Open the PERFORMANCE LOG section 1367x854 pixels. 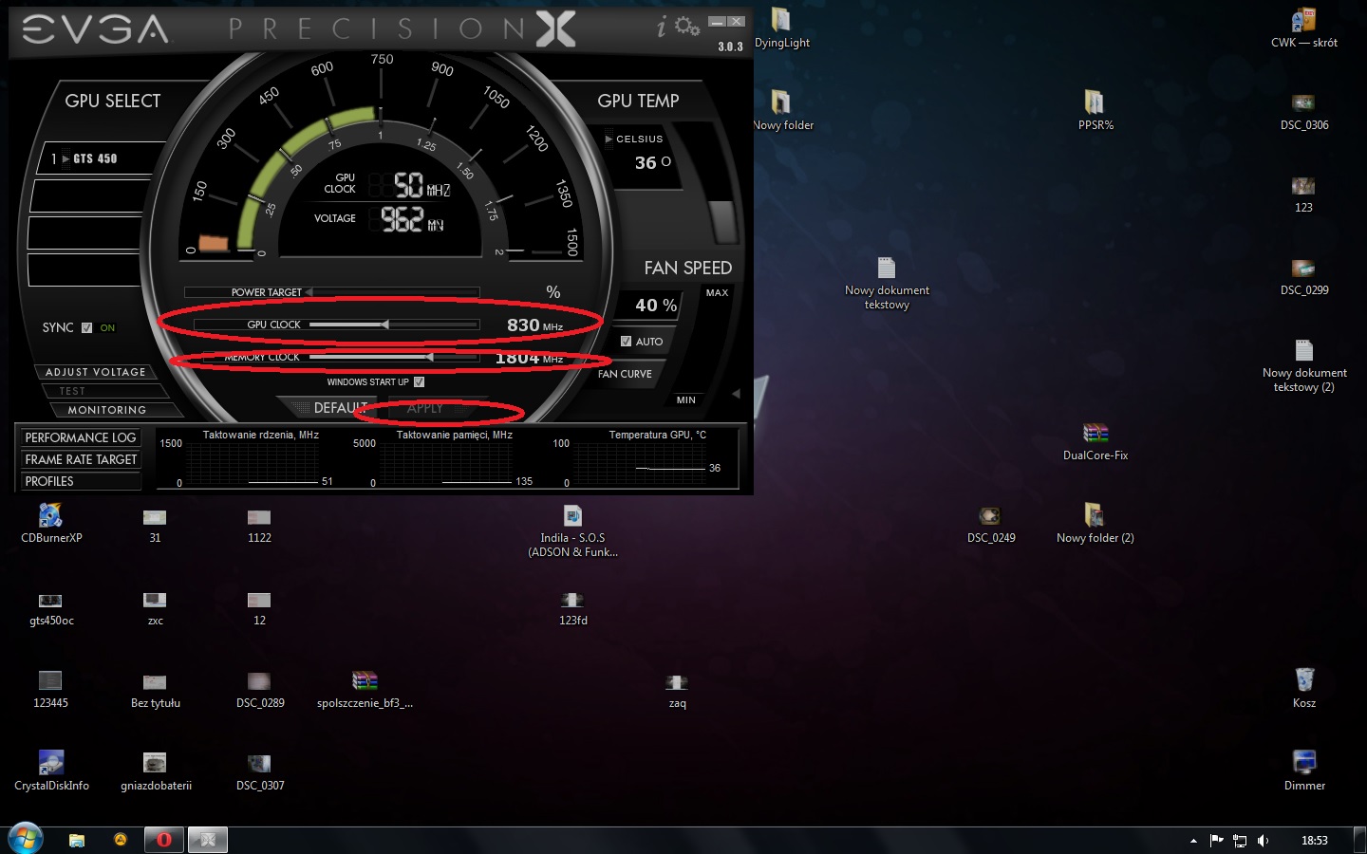point(81,437)
